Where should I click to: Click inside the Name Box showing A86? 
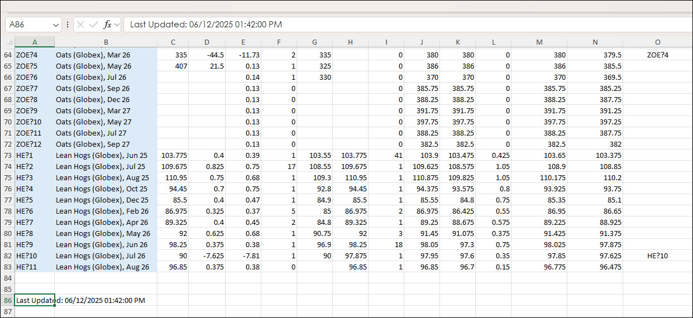coord(28,25)
